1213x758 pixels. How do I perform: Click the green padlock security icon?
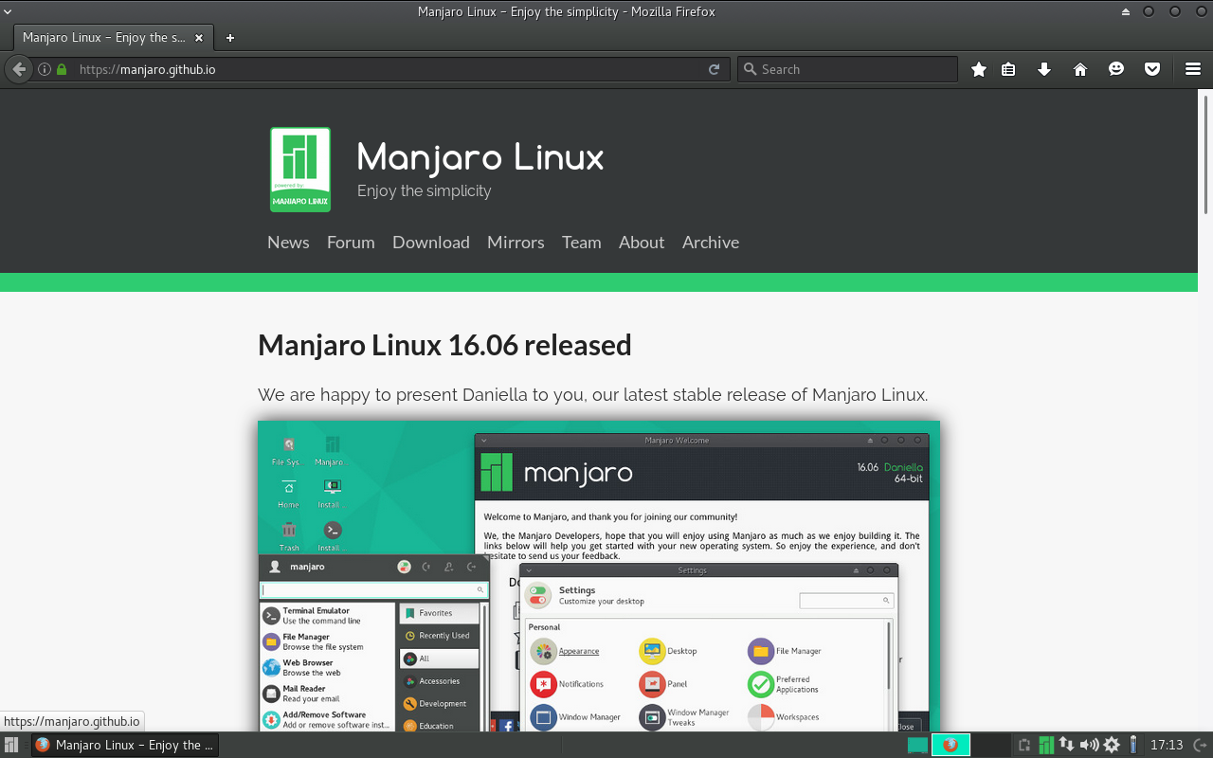(62, 69)
